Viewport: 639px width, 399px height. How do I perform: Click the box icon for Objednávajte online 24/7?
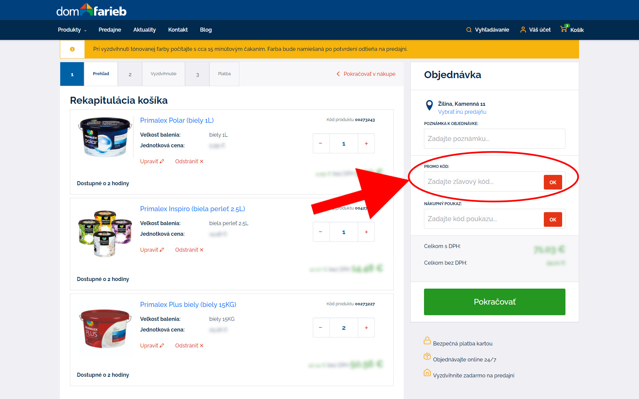pyautogui.click(x=427, y=356)
